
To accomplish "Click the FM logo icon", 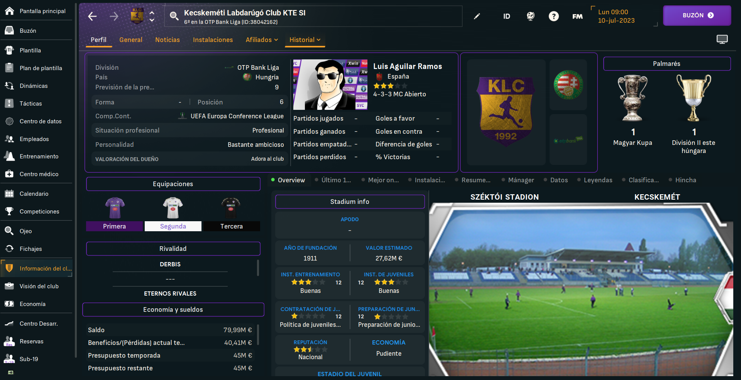I will tap(577, 16).
